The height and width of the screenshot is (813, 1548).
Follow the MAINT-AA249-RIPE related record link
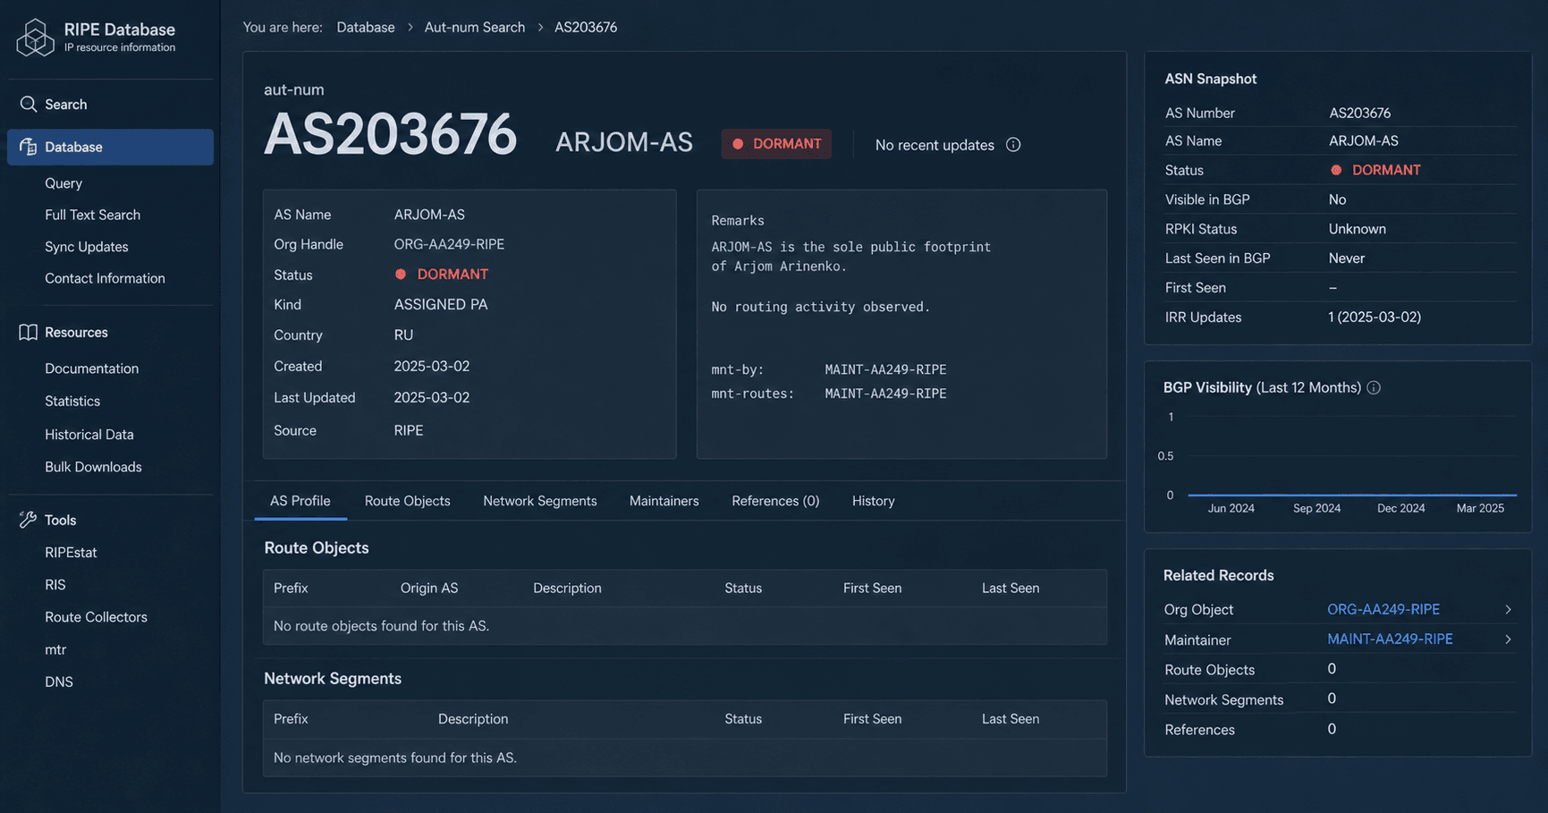pos(1390,639)
